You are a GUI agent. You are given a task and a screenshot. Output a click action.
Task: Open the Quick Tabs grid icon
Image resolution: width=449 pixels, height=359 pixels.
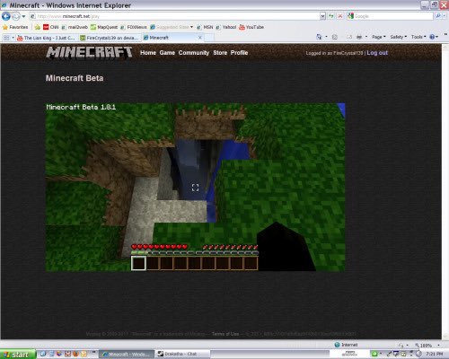pyautogui.click(x=6, y=38)
